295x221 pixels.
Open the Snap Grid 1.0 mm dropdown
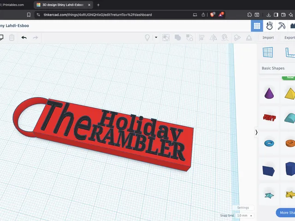pos(245,215)
